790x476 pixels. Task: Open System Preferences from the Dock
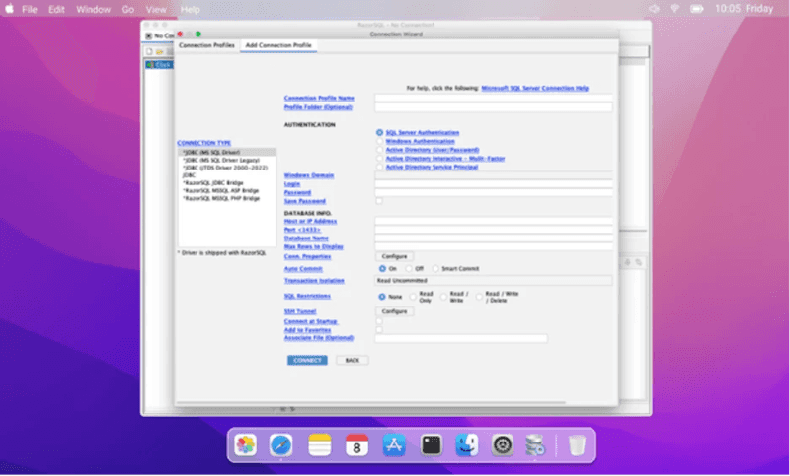pyautogui.click(x=503, y=445)
